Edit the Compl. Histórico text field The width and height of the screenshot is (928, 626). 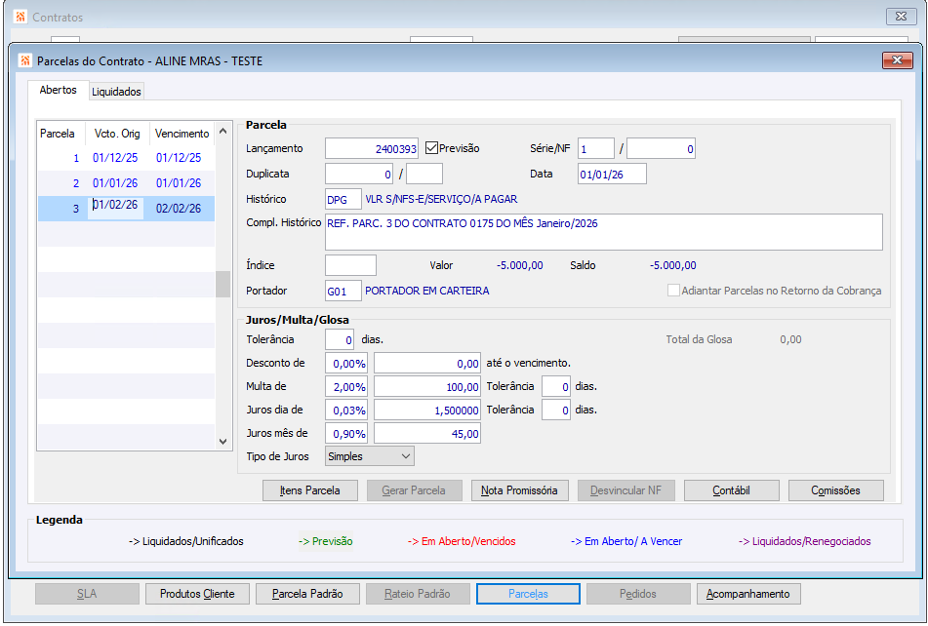tap(603, 232)
